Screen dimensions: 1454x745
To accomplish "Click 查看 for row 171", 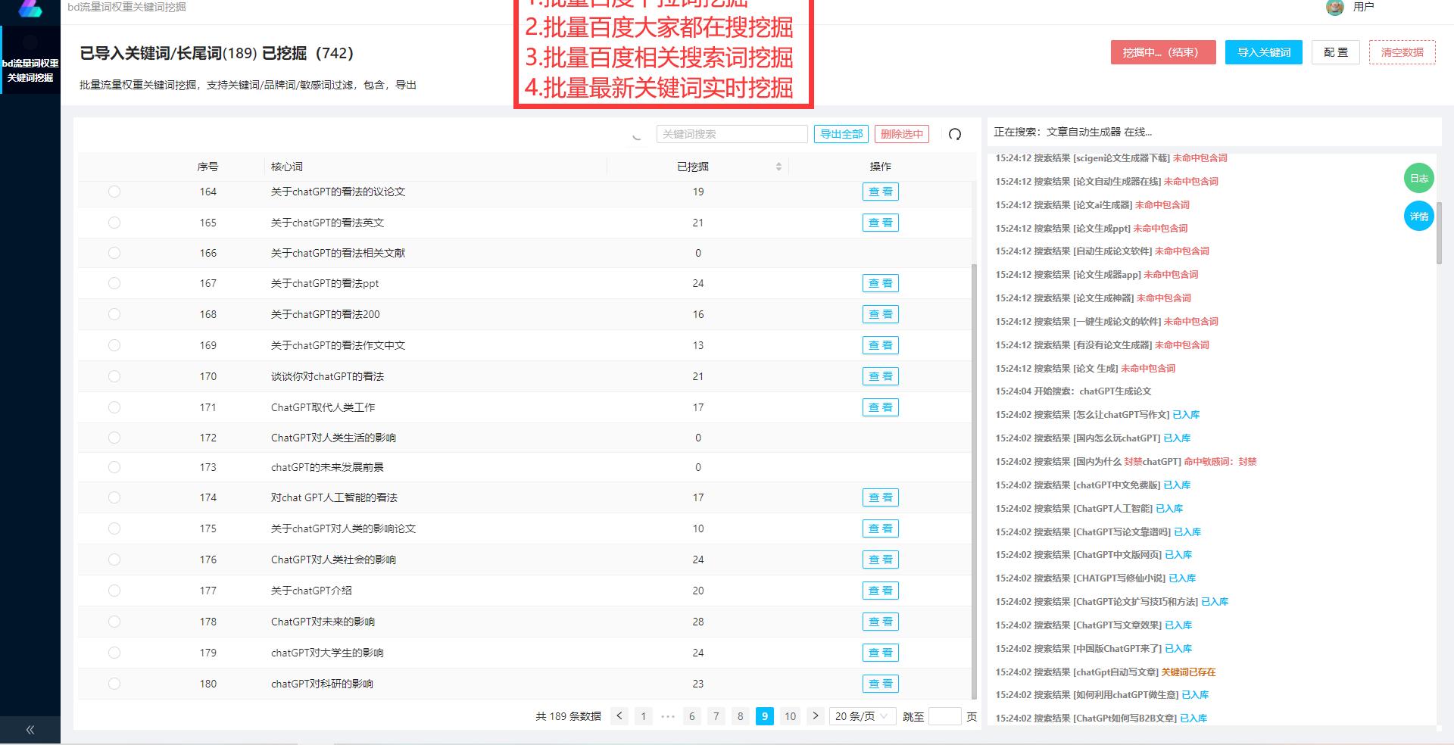I will click(880, 407).
